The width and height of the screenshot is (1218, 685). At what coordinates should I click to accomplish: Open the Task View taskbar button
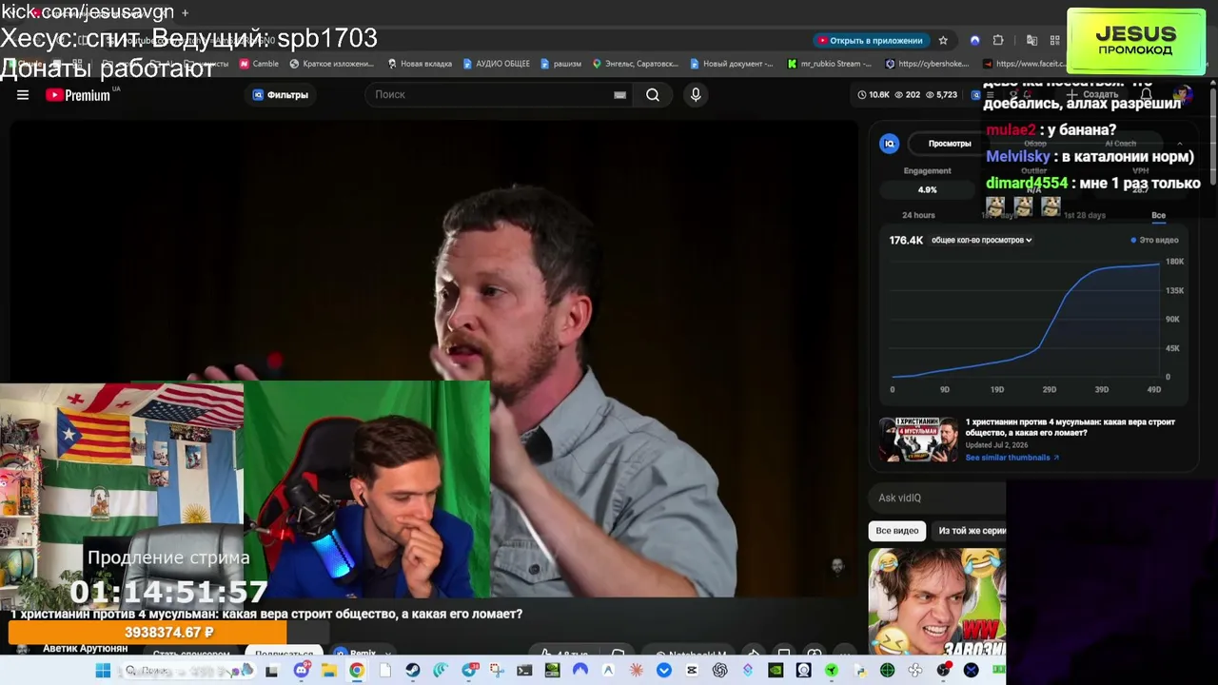(271, 671)
